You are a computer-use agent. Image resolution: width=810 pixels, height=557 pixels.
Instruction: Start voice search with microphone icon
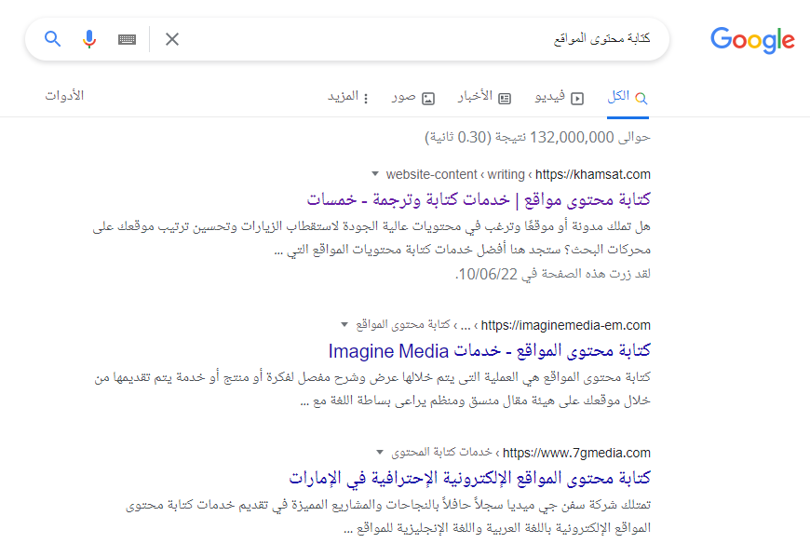[x=89, y=39]
